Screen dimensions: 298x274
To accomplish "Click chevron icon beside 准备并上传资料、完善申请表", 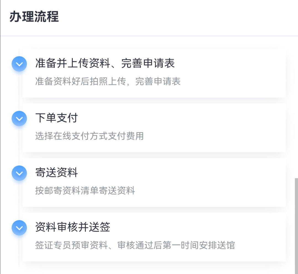I will click(19, 64).
